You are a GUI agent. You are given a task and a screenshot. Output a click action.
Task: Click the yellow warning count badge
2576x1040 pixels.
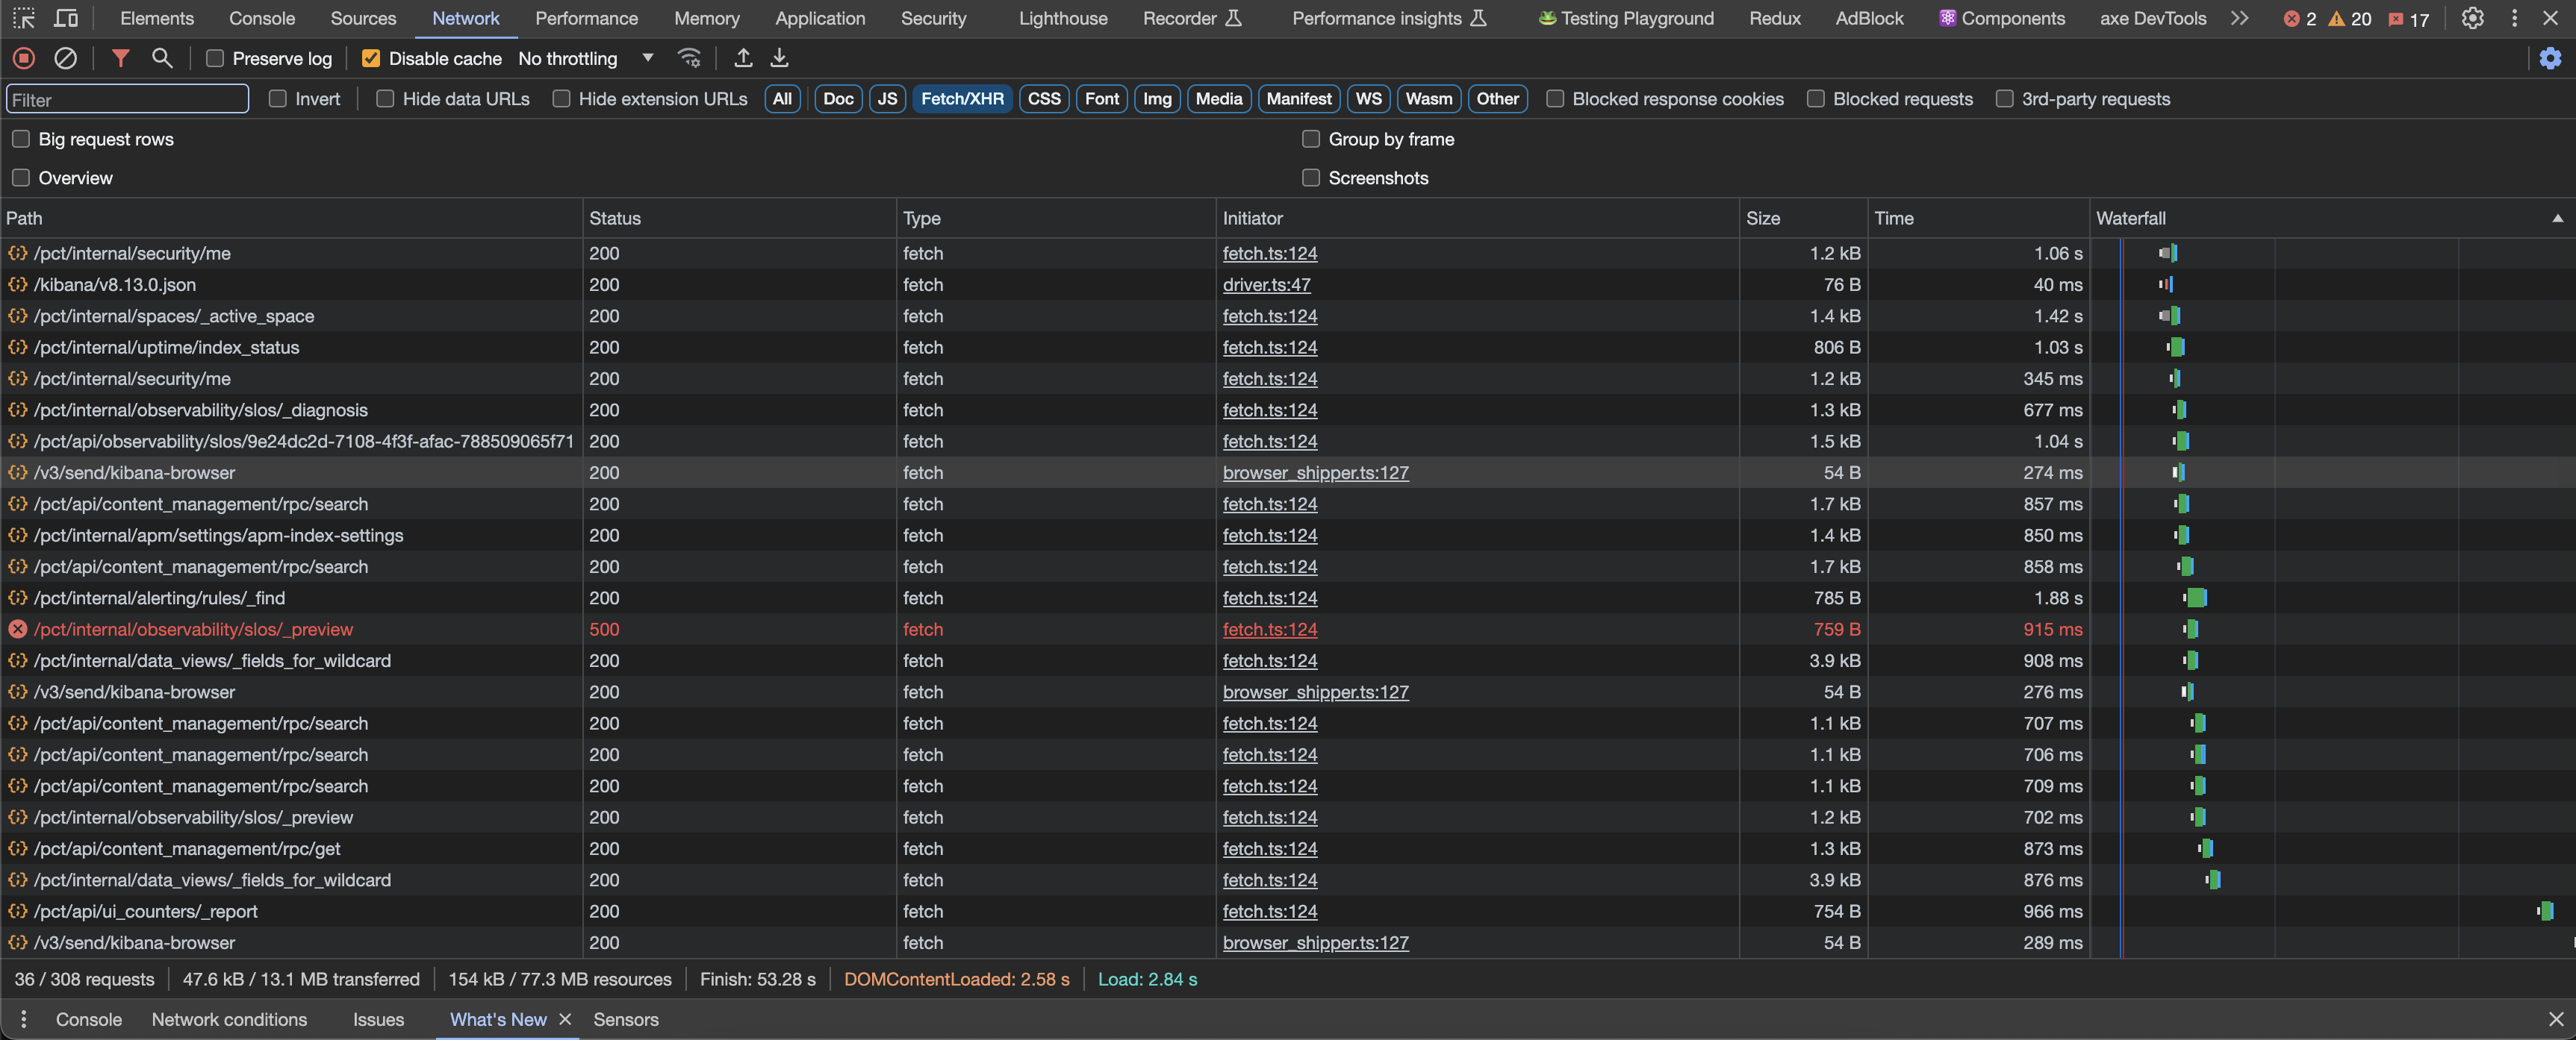[2350, 19]
